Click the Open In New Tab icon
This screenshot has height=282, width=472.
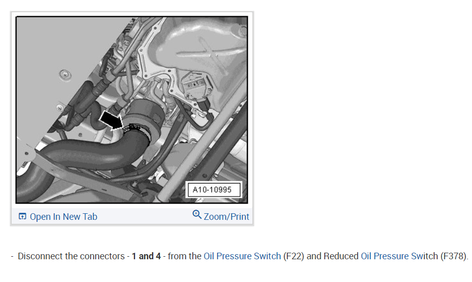(22, 217)
